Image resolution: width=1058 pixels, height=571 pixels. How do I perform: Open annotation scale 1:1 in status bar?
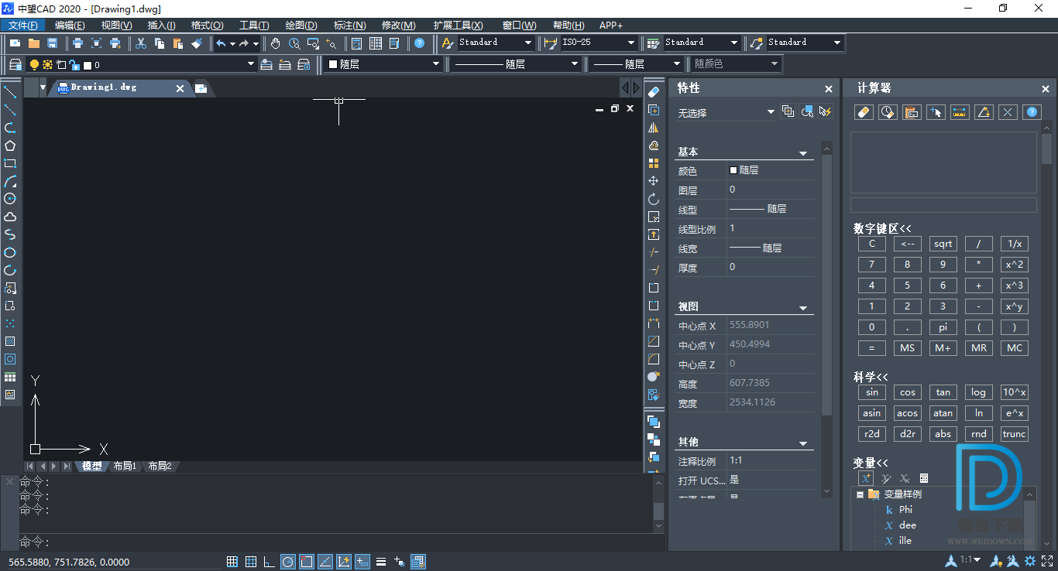coord(970,560)
